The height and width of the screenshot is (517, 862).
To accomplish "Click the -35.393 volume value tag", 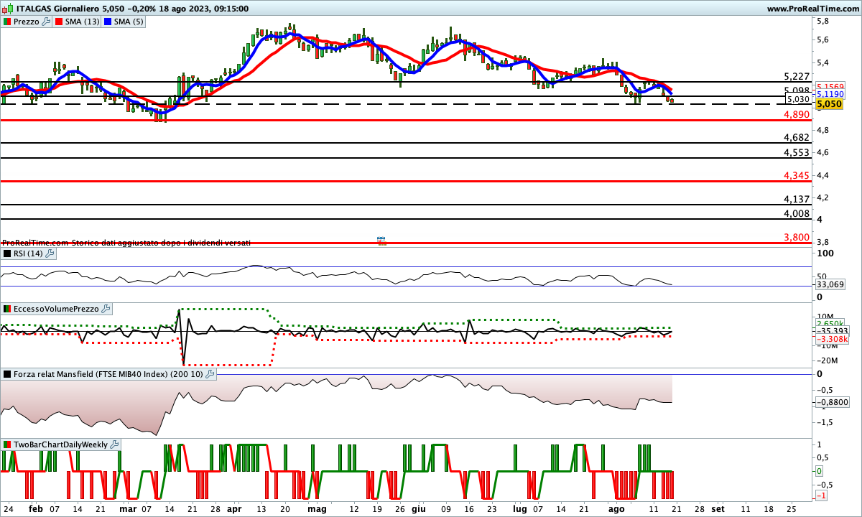I will pos(832,331).
